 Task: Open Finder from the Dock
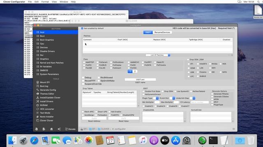click(12, 140)
